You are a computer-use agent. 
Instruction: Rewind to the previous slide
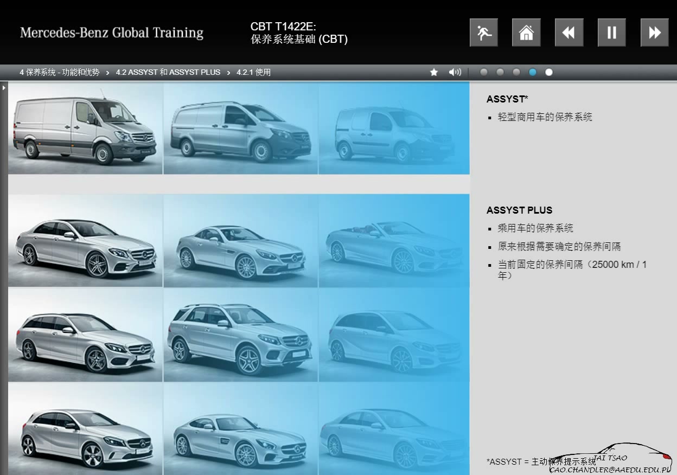pyautogui.click(x=569, y=33)
